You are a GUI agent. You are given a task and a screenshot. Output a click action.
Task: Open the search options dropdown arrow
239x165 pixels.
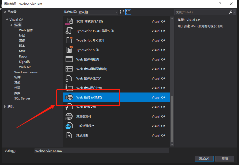(x=234, y=12)
